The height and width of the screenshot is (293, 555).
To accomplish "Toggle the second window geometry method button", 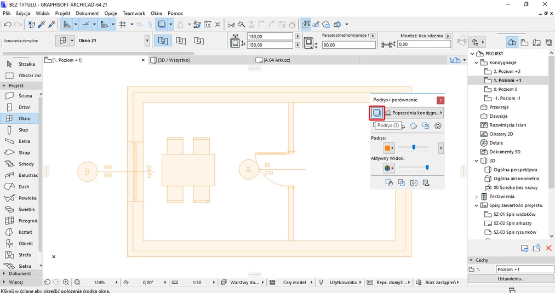I will click(x=181, y=41).
